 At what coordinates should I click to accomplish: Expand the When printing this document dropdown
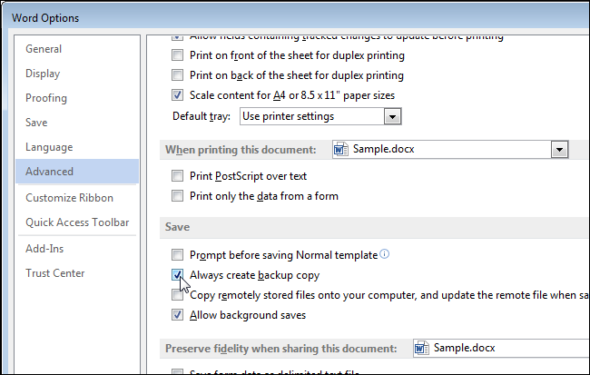[559, 150]
